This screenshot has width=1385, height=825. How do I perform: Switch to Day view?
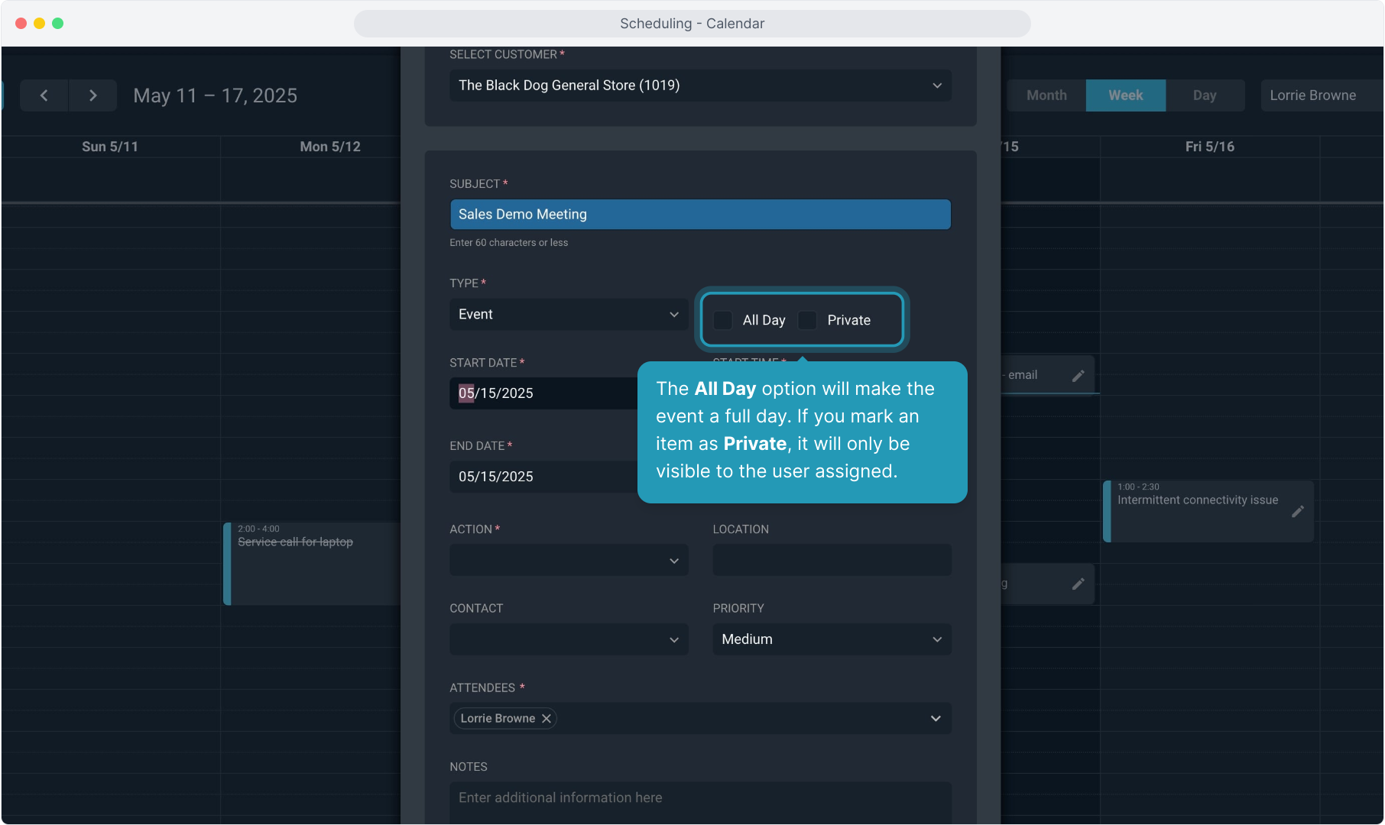click(1205, 95)
